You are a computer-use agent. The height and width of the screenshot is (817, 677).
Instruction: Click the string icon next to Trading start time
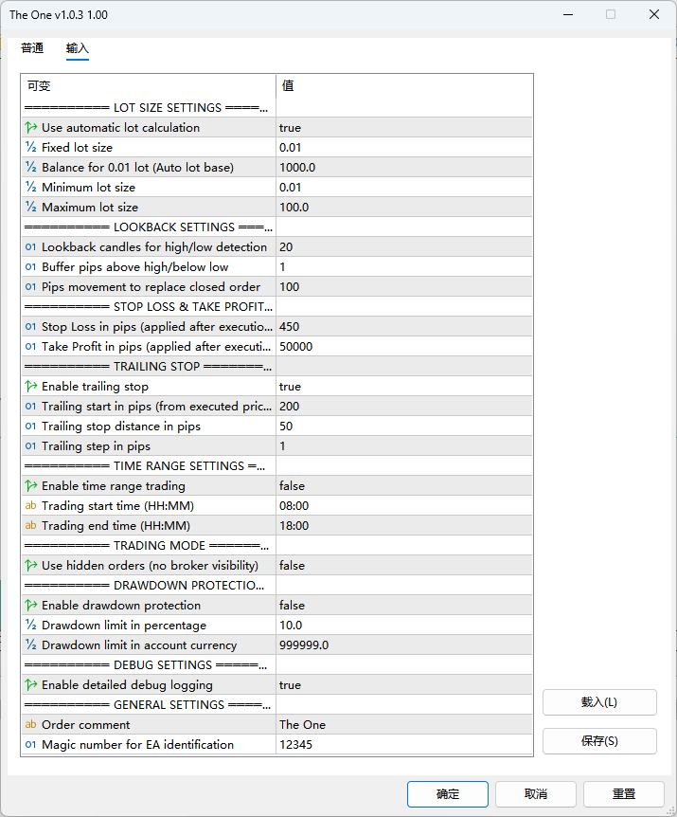point(31,506)
